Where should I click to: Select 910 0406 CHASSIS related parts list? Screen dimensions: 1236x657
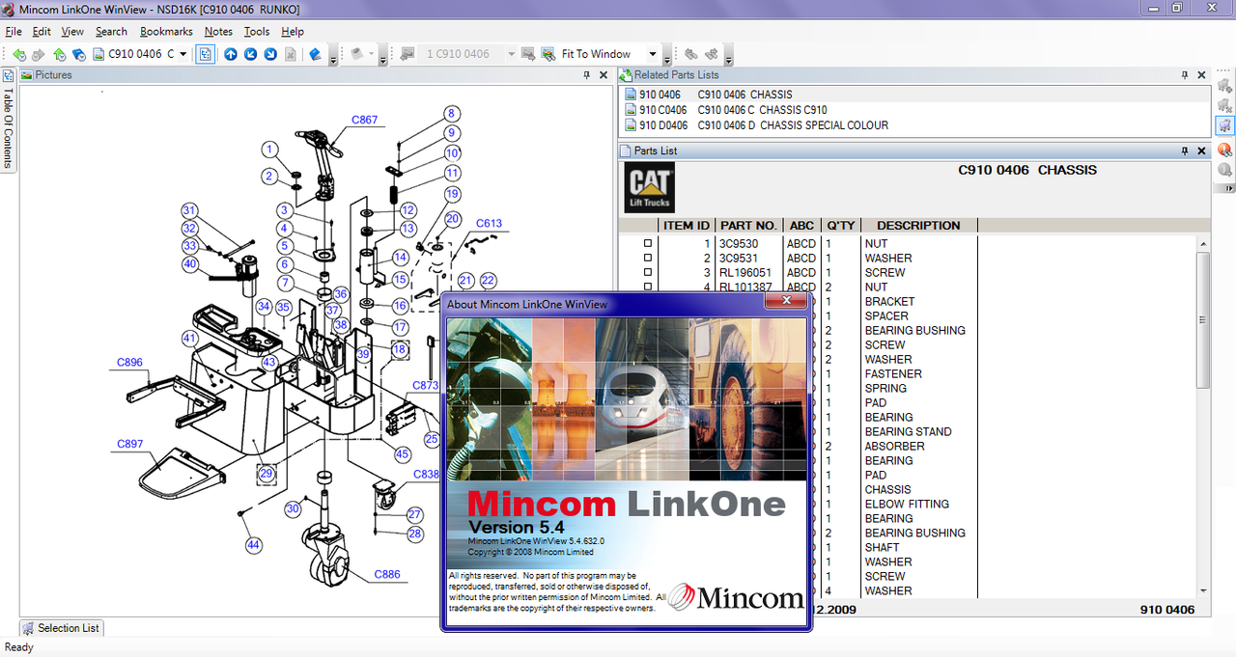click(913, 95)
